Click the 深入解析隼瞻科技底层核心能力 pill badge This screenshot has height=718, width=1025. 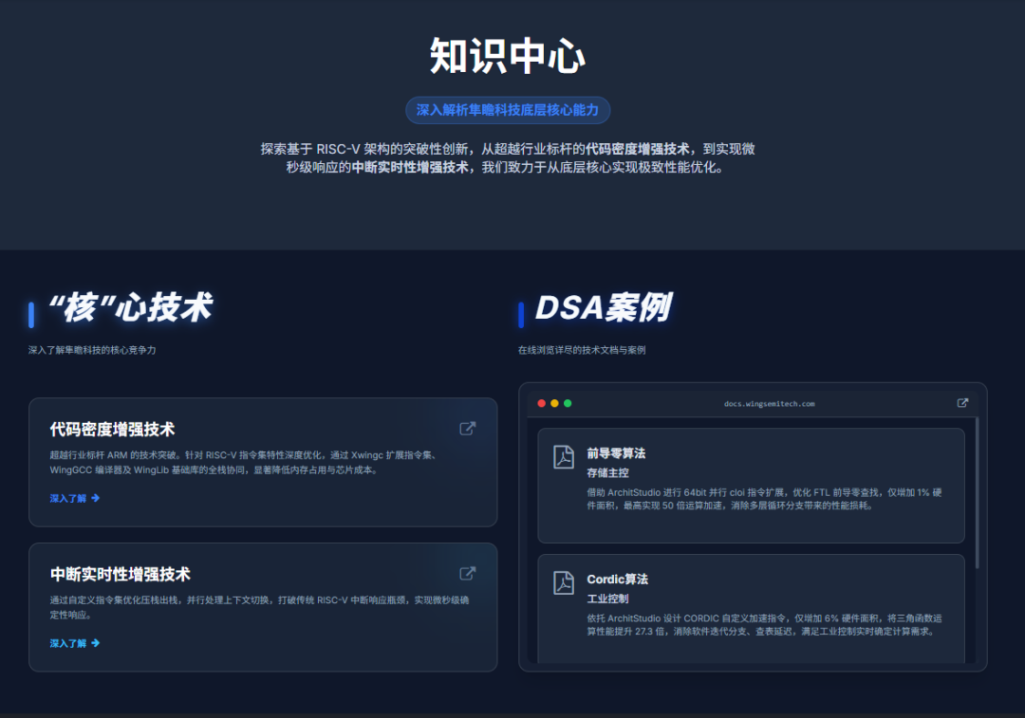pos(508,110)
